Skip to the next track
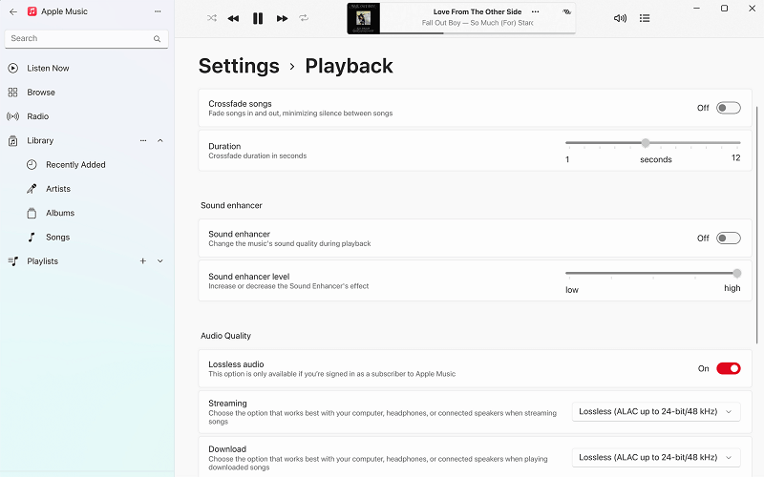This screenshot has height=477, width=764. pyautogui.click(x=282, y=18)
